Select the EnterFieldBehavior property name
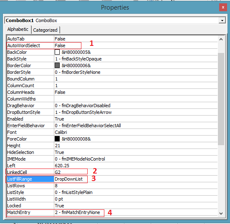This screenshot has height=224, width=230. [x=26, y=126]
